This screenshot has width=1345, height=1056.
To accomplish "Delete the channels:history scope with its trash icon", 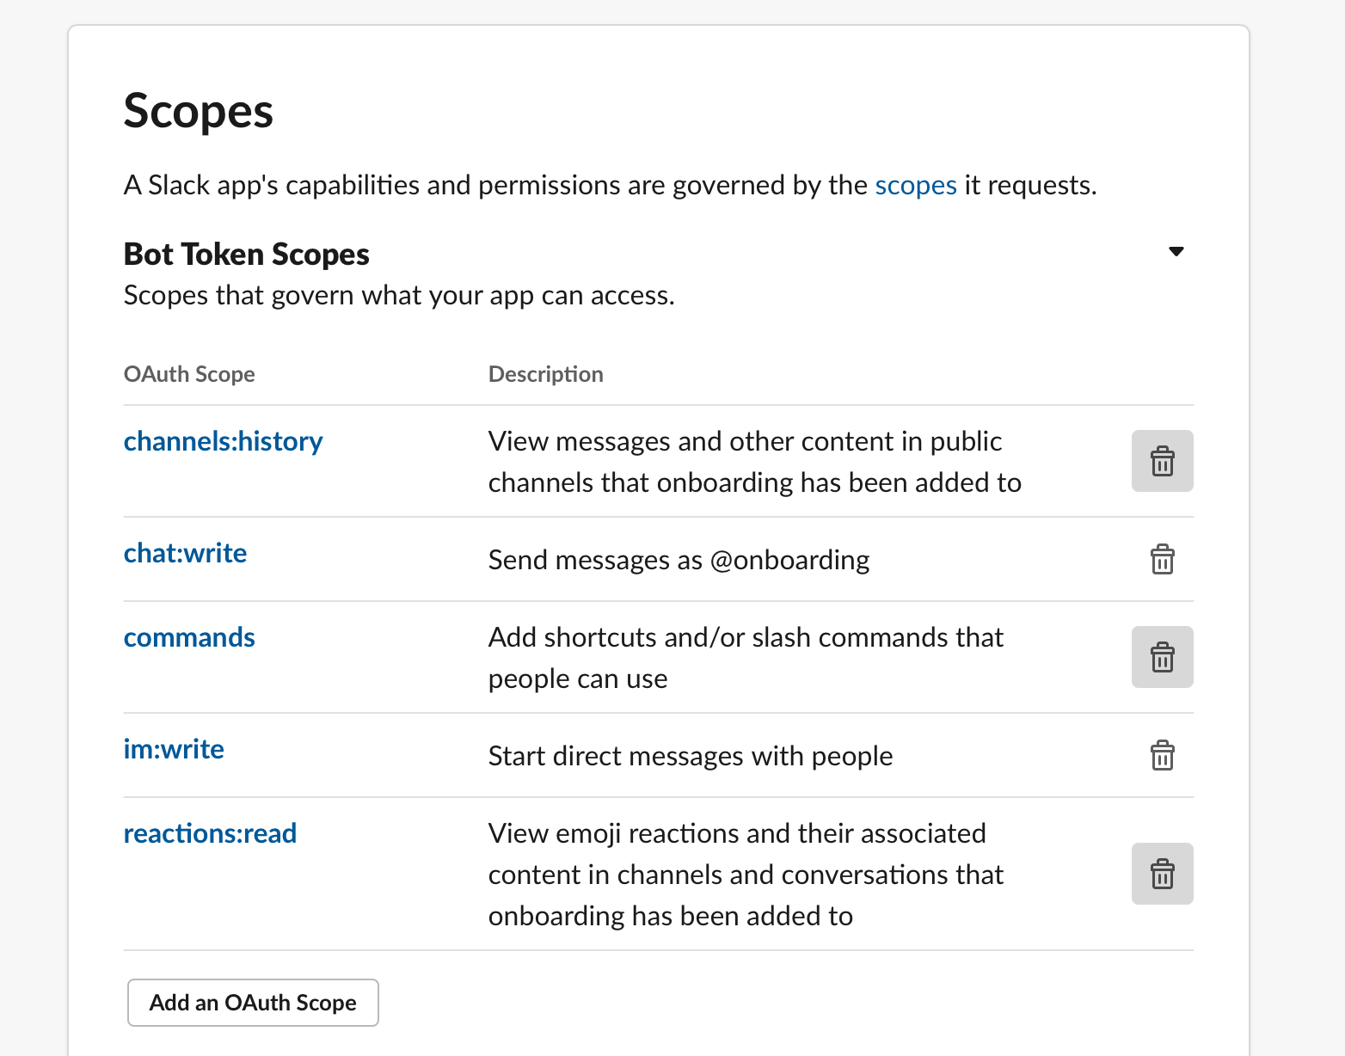I will pos(1162,461).
